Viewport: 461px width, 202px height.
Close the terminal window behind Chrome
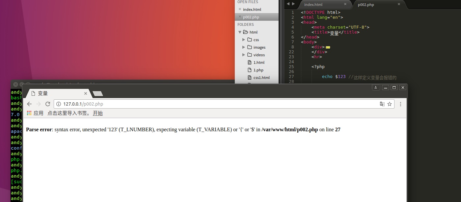pyautogui.click(x=15, y=85)
